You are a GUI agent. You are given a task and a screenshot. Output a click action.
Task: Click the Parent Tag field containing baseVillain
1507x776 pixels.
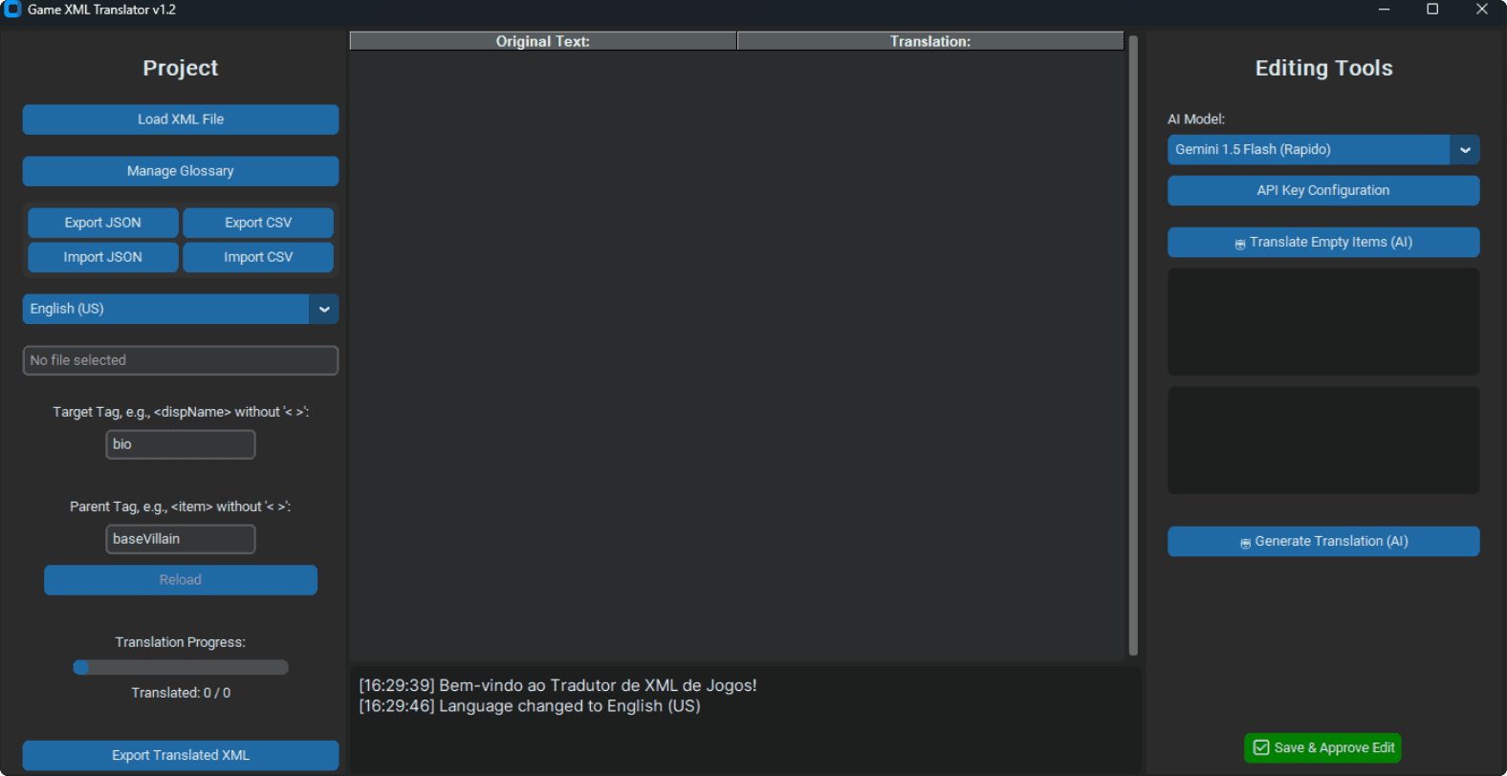click(181, 539)
